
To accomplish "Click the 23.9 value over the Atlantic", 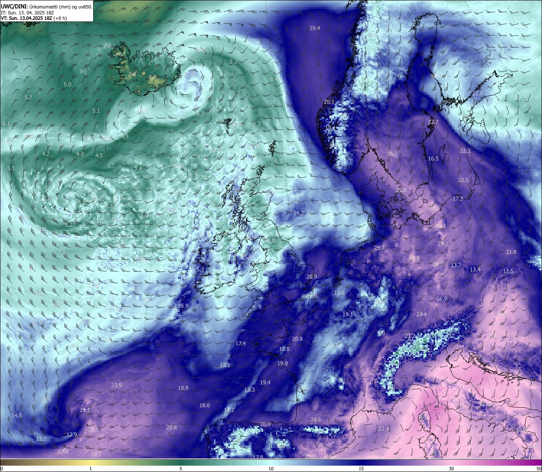I will pos(116,386).
